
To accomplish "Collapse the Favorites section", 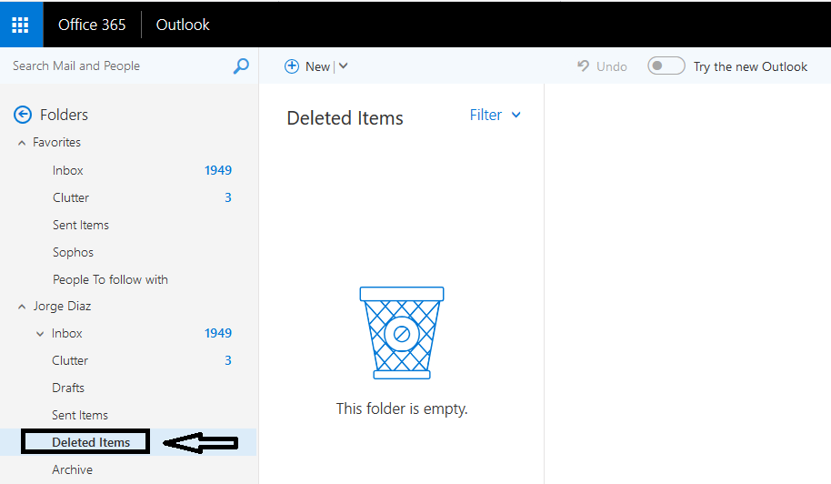I will point(22,143).
